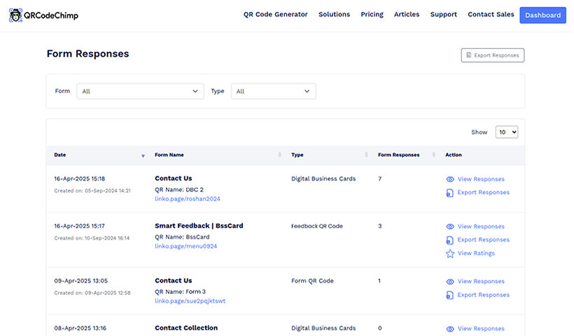Viewport: 574px width, 336px height.
Task: Click QR Name: BssCard text
Action: click(182, 237)
